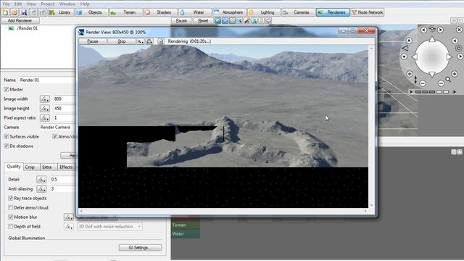Close the navigation control with its X icon
Screen dimensions: 464x261
tap(459, 30)
